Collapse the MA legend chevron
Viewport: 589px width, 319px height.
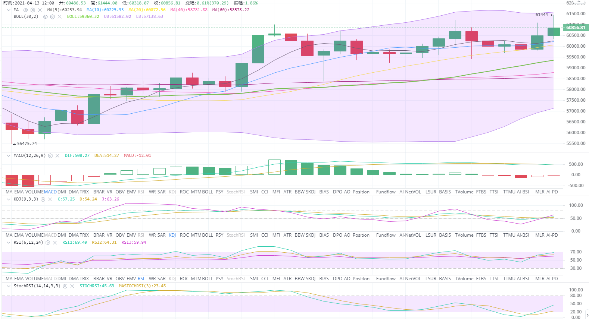pos(9,10)
